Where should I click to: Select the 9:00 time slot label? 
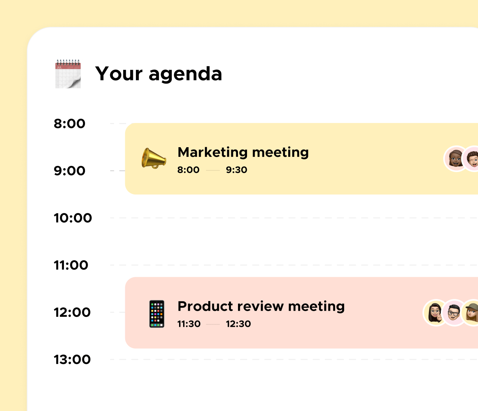(x=70, y=171)
